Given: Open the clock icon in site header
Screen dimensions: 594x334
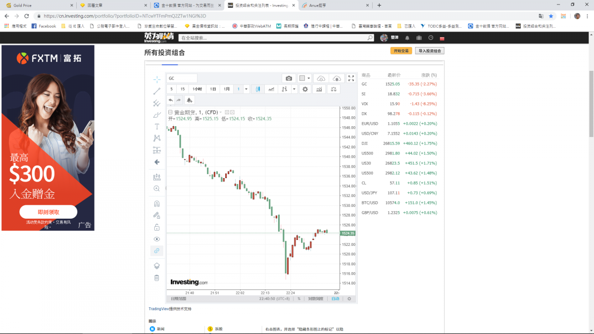Looking at the screenshot, I should [431, 38].
